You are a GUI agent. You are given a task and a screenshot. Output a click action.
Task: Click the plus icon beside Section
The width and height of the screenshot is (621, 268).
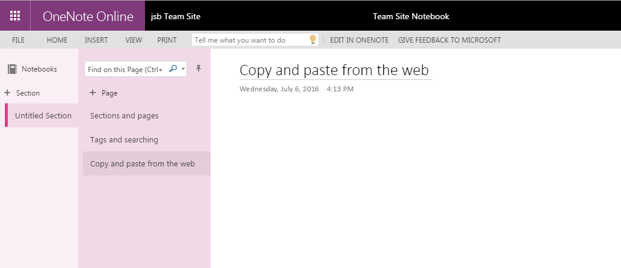click(7, 93)
